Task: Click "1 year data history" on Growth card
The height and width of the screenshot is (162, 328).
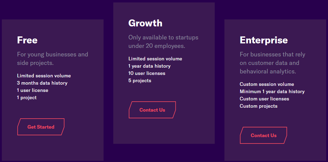Action: point(150,66)
